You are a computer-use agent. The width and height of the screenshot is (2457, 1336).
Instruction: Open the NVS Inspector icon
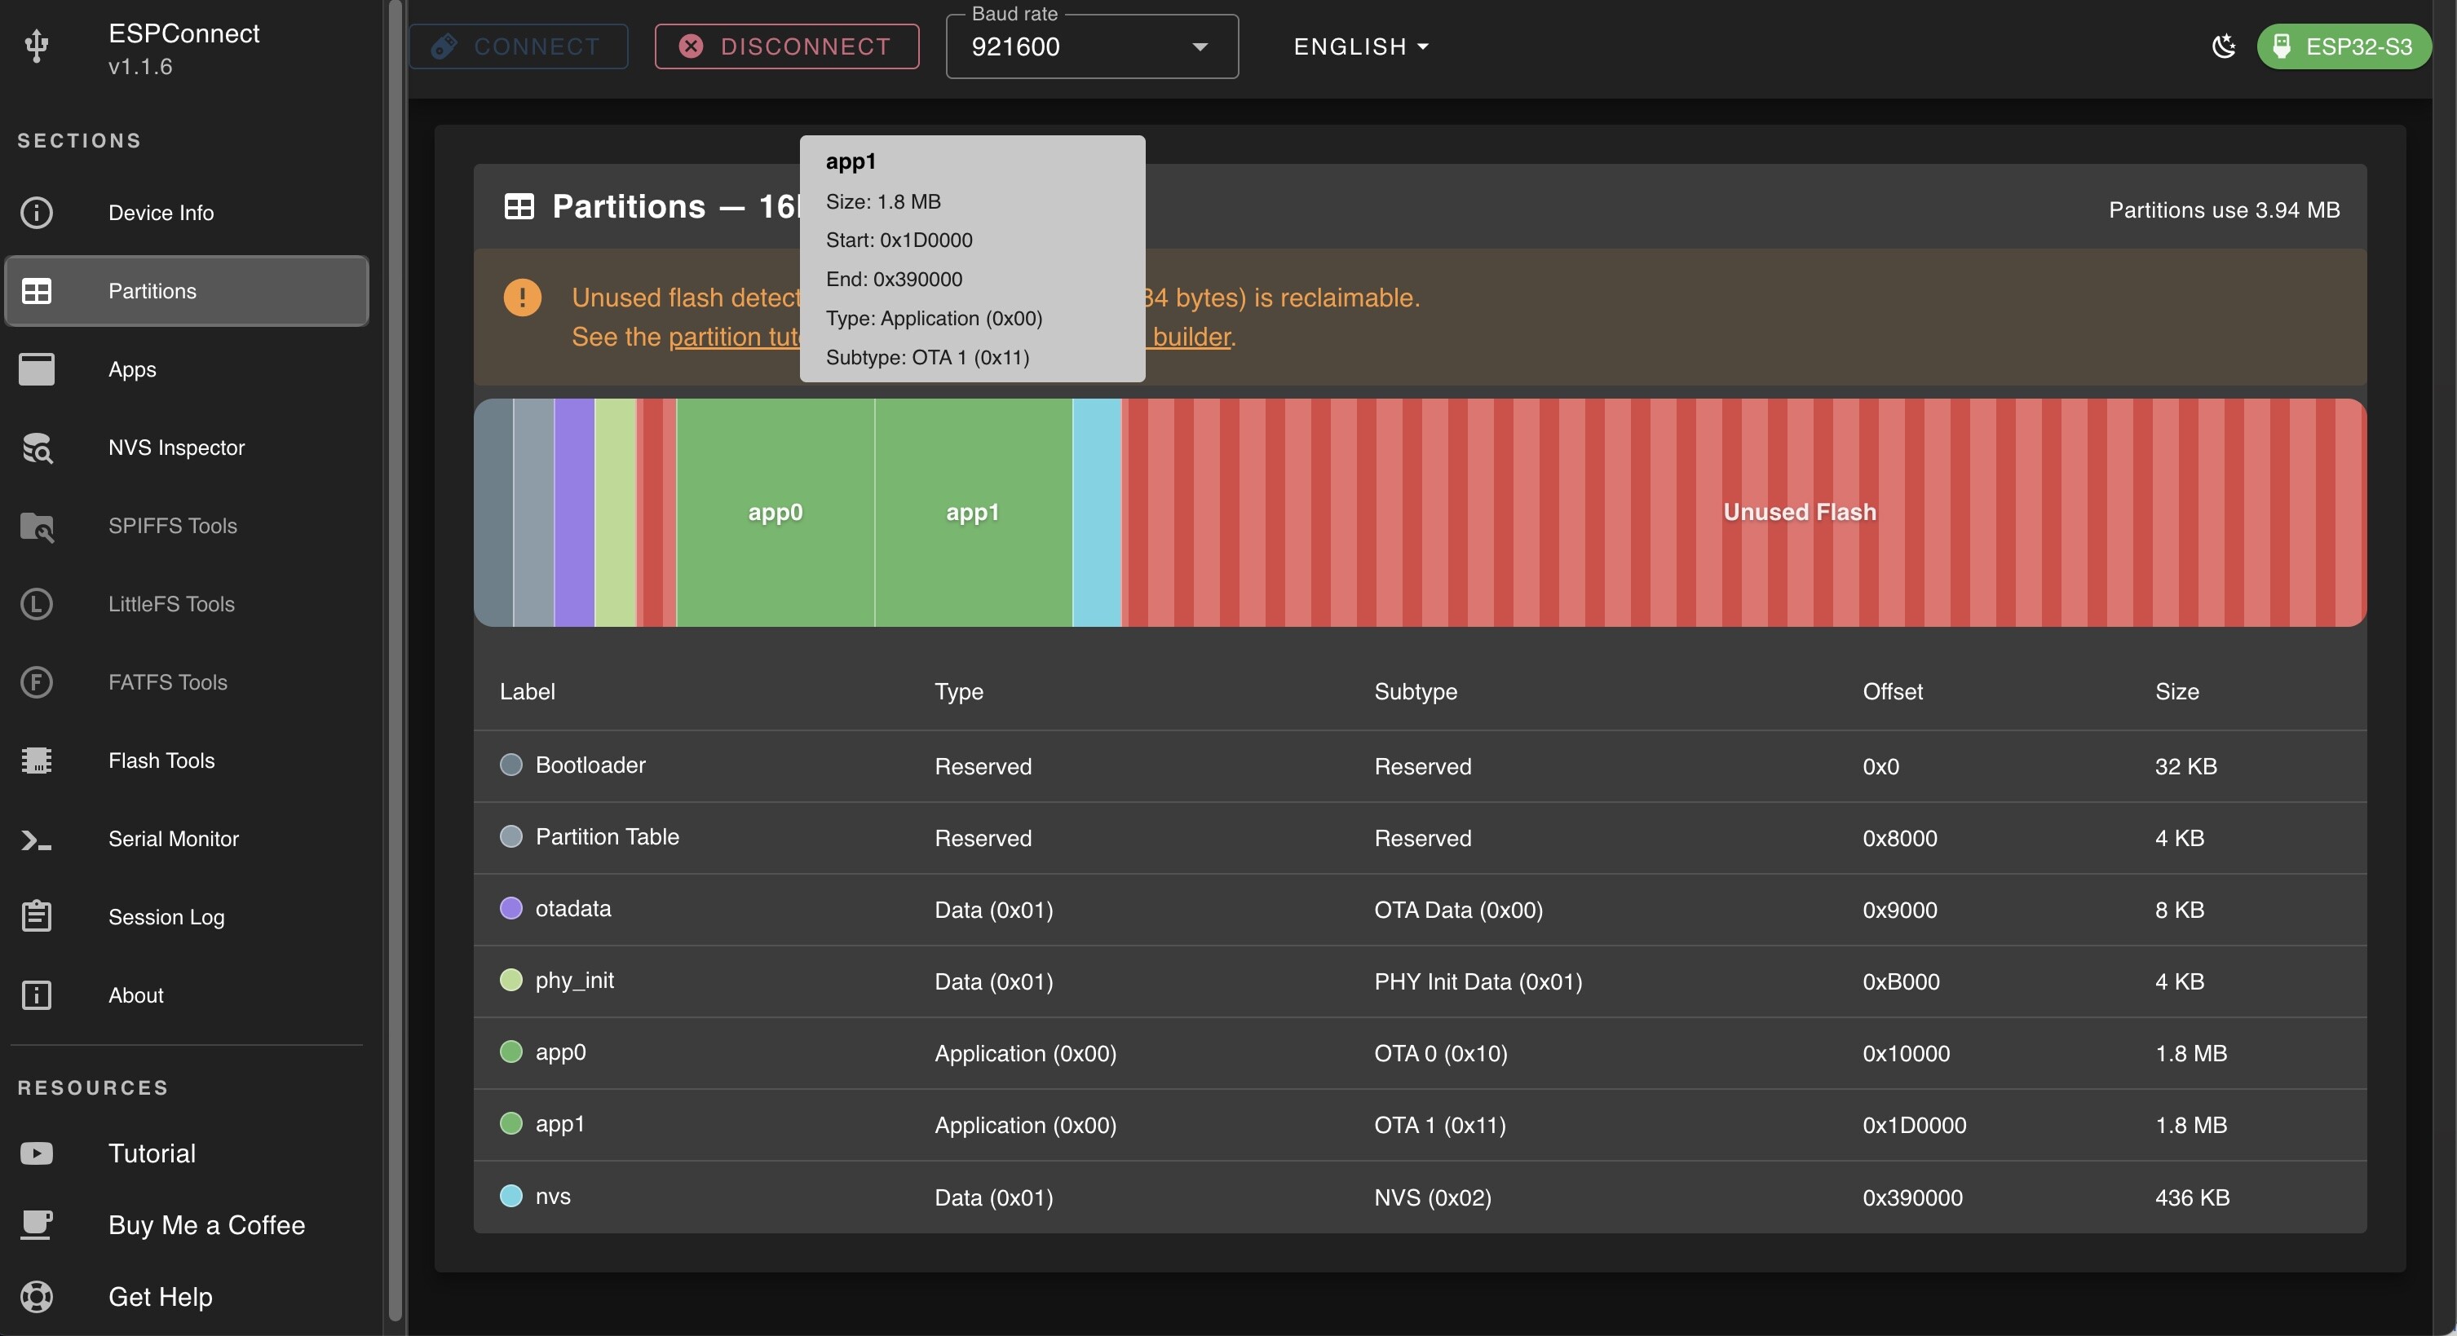click(x=36, y=448)
